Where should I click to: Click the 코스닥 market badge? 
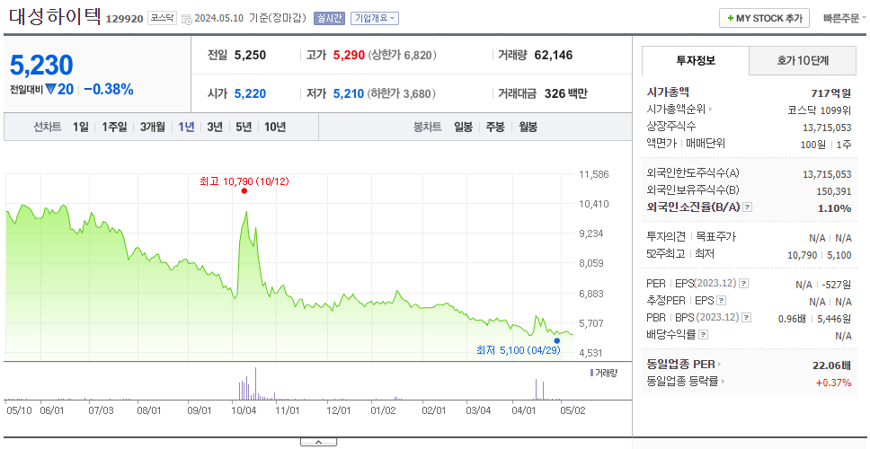162,18
